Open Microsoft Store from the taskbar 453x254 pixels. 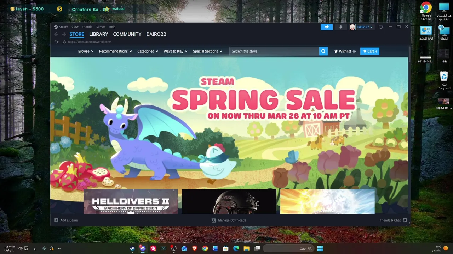click(225, 248)
